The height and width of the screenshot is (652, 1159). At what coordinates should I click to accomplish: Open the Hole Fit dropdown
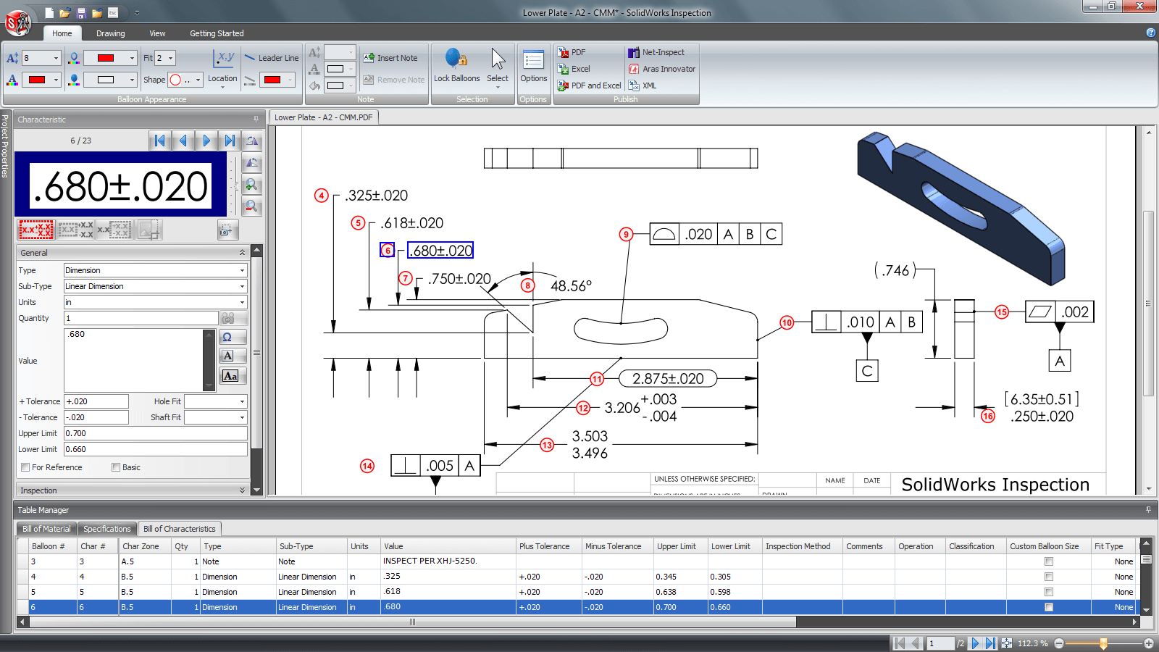click(x=242, y=401)
